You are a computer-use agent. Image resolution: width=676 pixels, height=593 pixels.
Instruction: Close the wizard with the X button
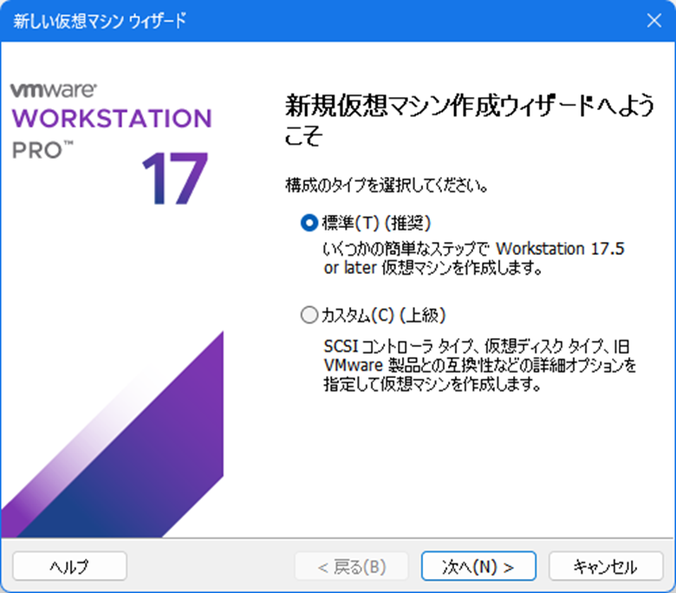click(x=653, y=20)
